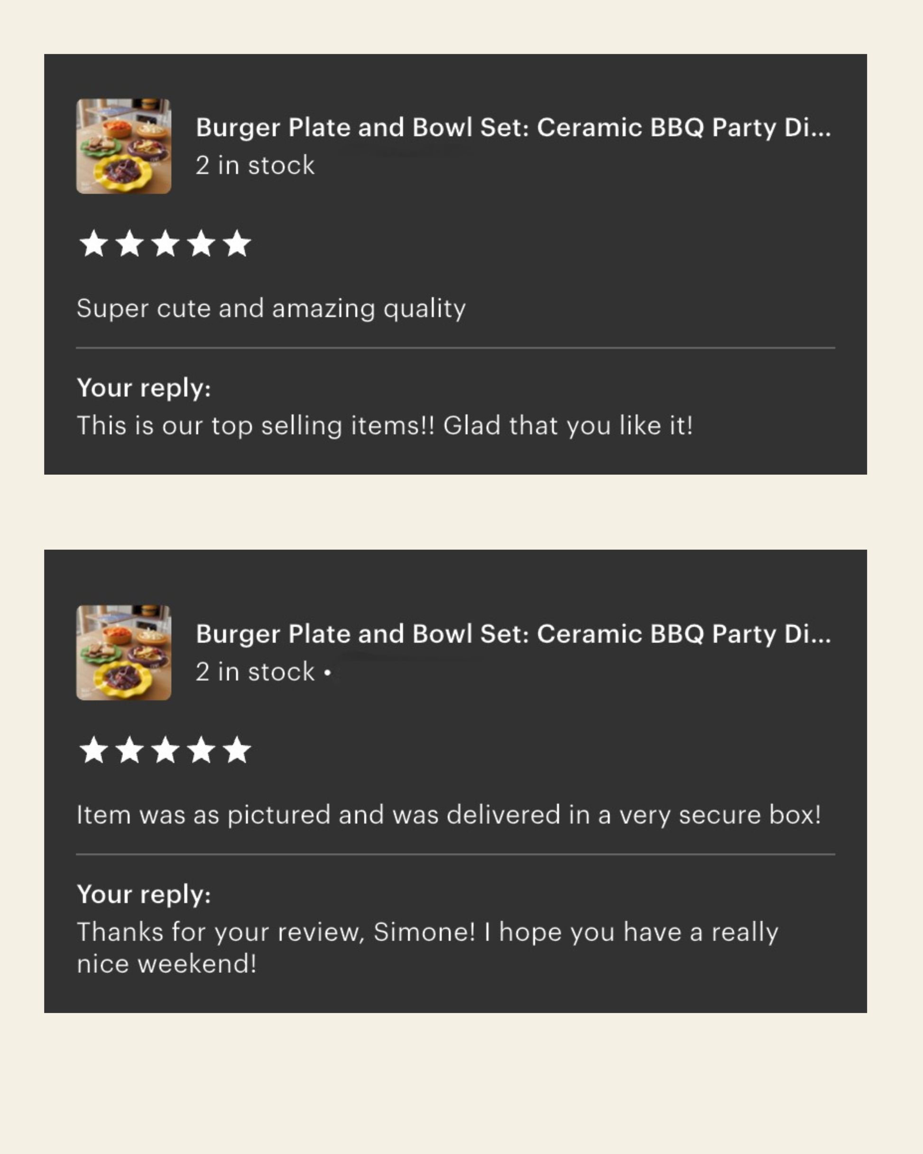Image resolution: width=923 pixels, height=1154 pixels.
Task: Click the "Thanks for your review, Simone" reply
Action: [x=427, y=947]
